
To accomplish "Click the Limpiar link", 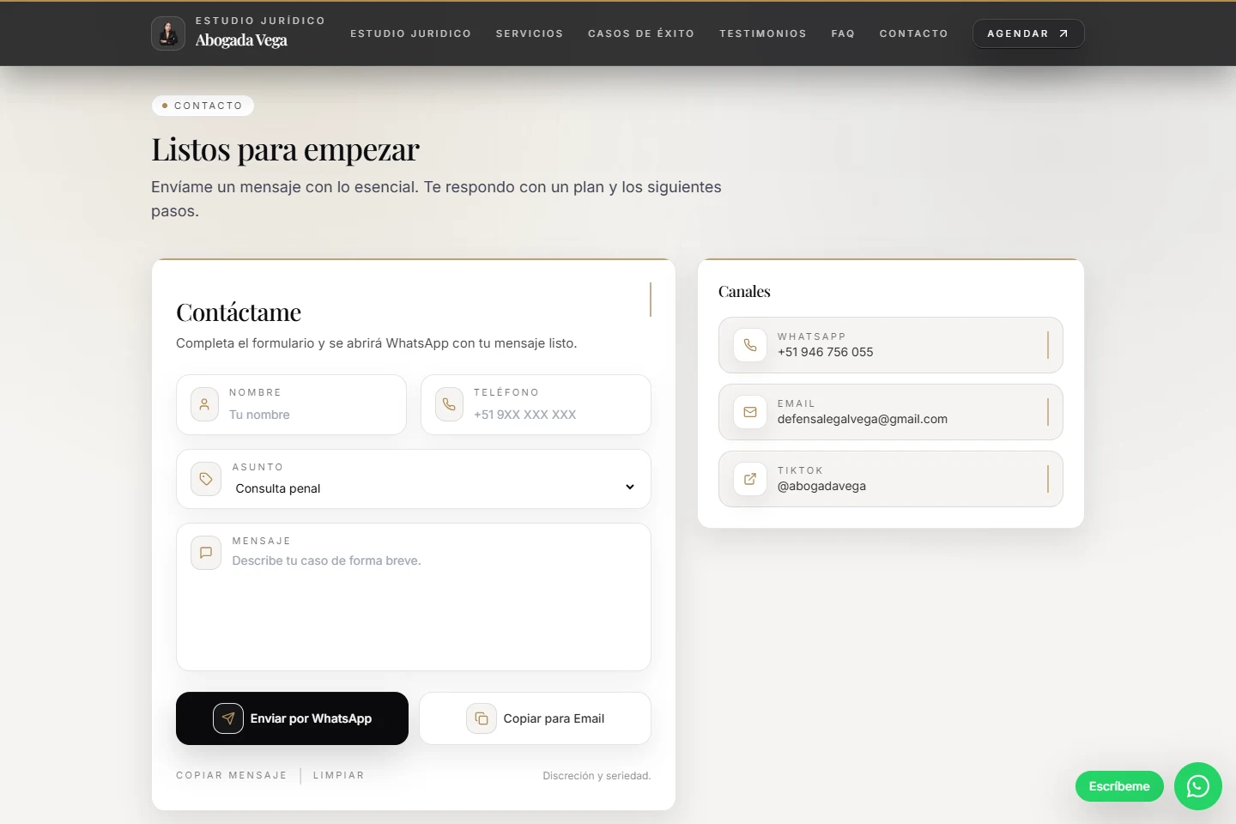I will 339,775.
